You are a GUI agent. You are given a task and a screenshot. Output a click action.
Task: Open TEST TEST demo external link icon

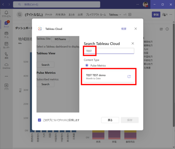point(129,76)
